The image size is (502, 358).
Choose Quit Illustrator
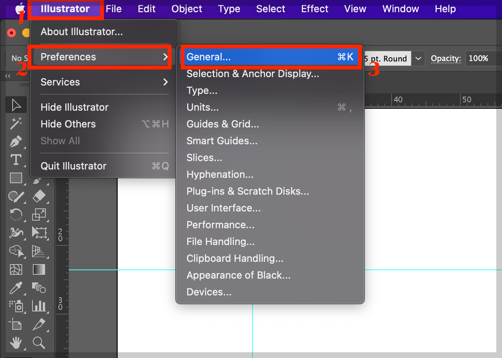pos(105,166)
